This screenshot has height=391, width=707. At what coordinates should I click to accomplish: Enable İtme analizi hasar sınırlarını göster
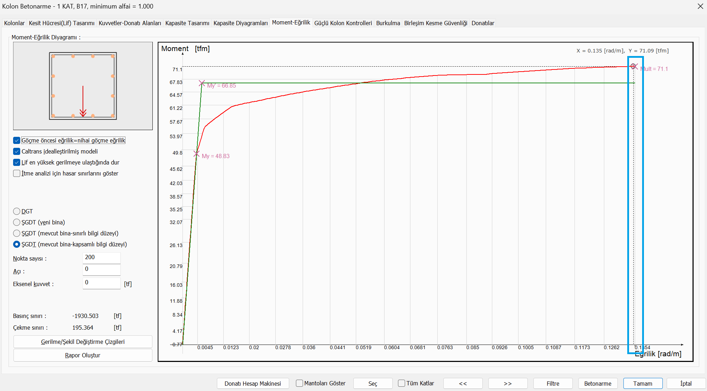pos(17,173)
